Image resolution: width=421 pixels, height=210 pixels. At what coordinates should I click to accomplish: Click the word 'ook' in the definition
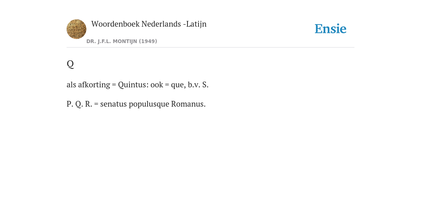click(x=157, y=84)
